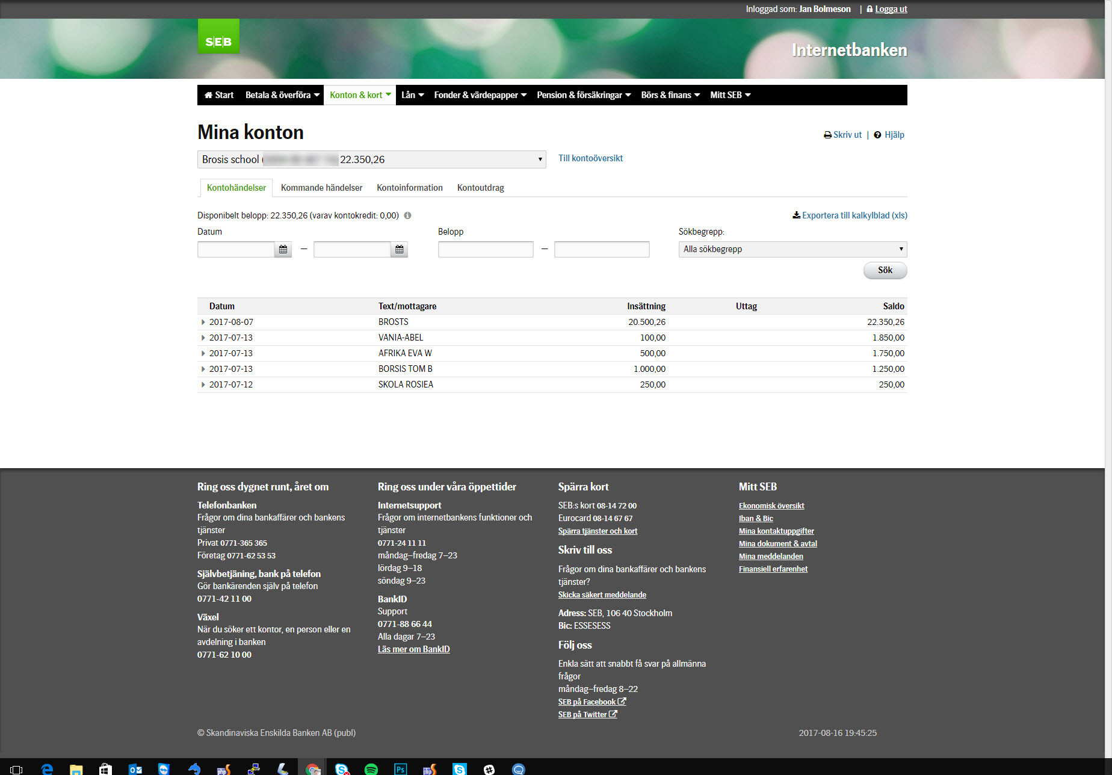Switch to the Kommande händelser tab
The width and height of the screenshot is (1112, 775).
pos(321,188)
